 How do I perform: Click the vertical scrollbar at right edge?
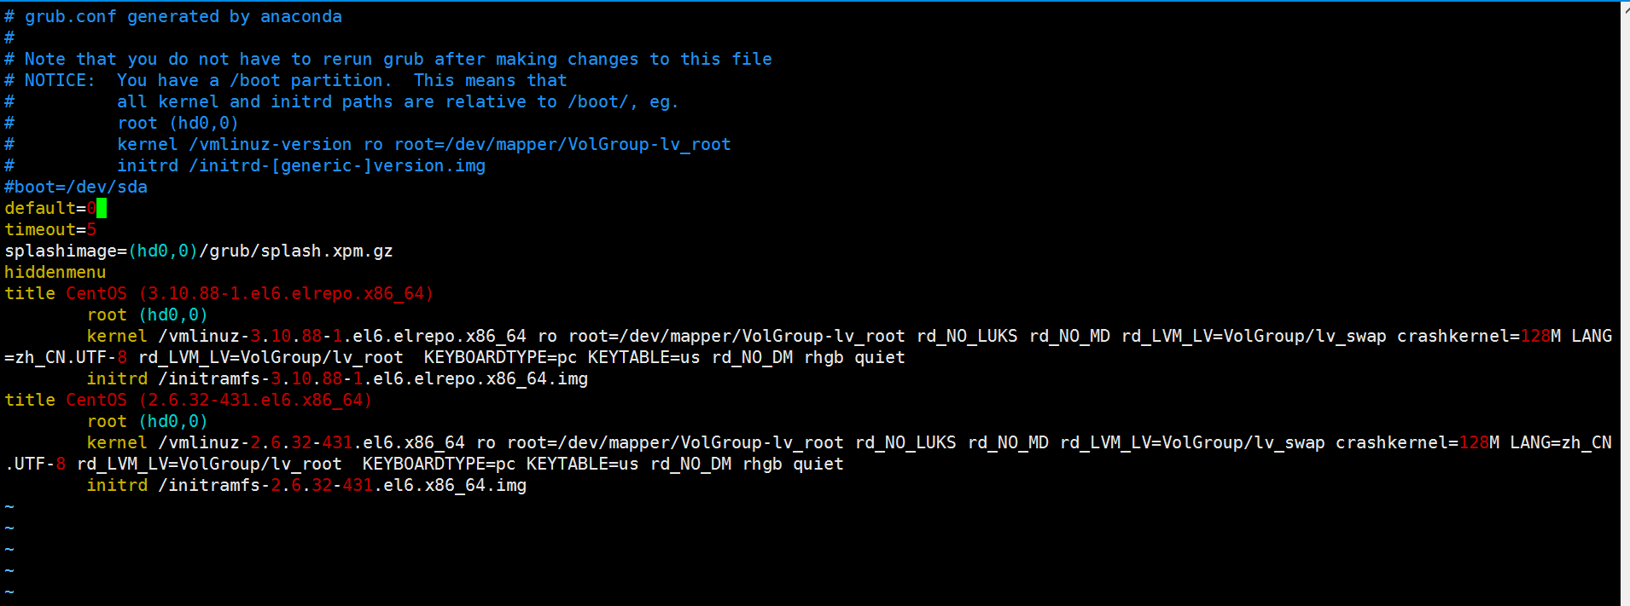pos(1625,303)
